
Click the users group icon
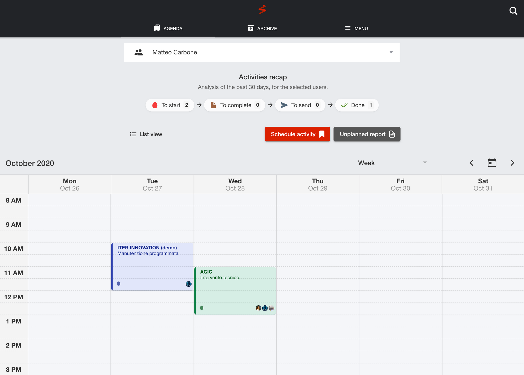pos(139,52)
